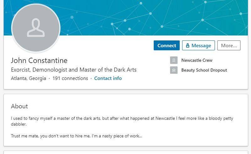
Task: Click the About section heading
Action: 19,106
